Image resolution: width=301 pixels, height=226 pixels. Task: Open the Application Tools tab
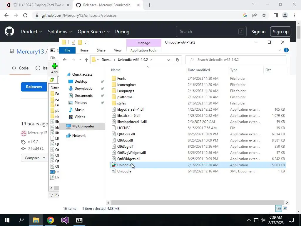(143, 50)
